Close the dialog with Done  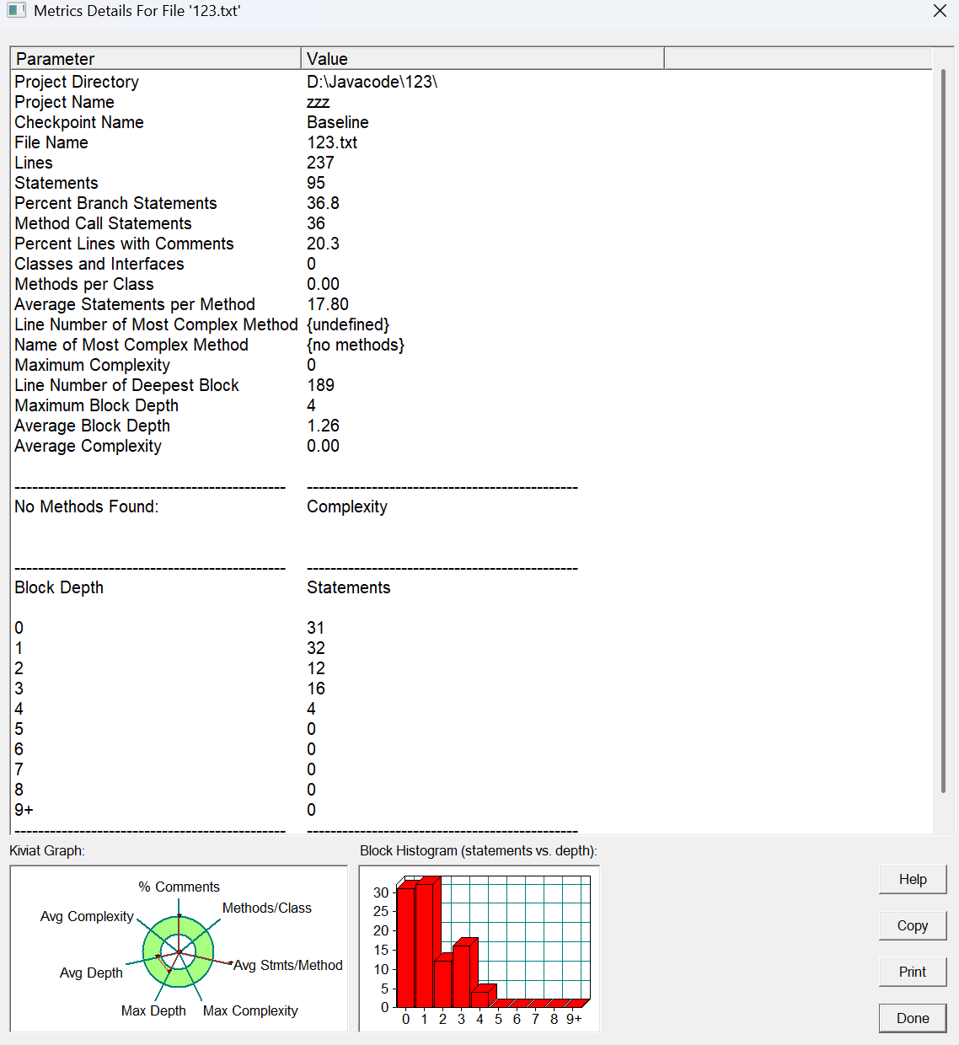913,1018
